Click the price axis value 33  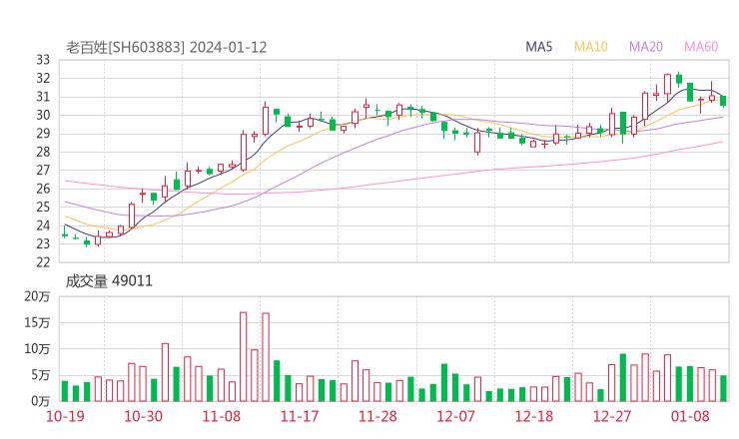click(x=43, y=60)
